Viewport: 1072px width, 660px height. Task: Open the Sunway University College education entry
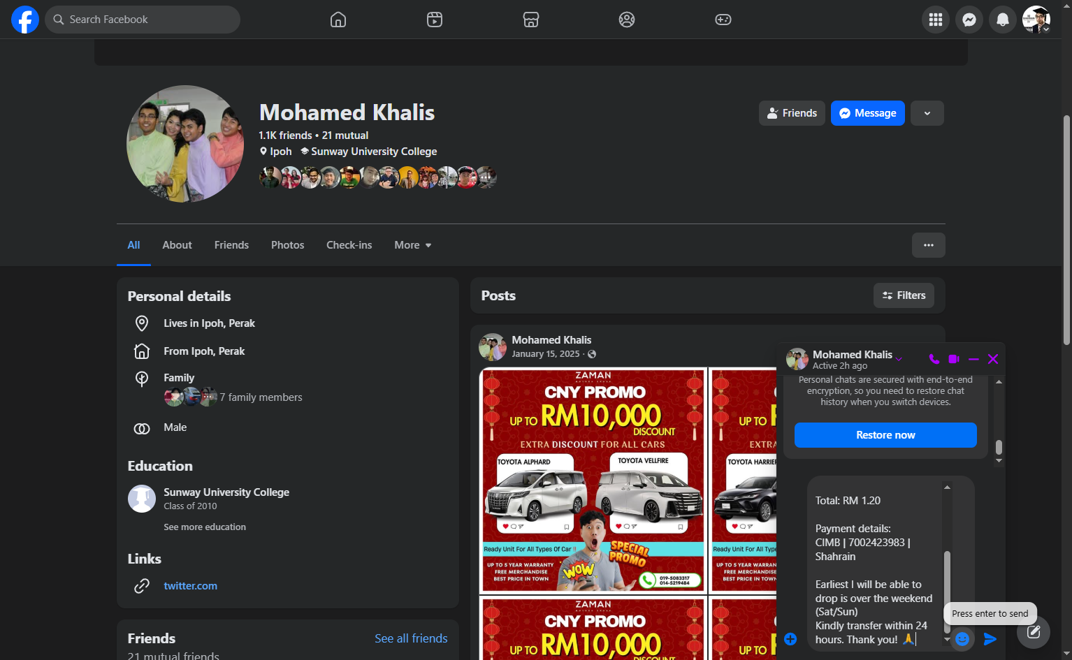(226, 492)
